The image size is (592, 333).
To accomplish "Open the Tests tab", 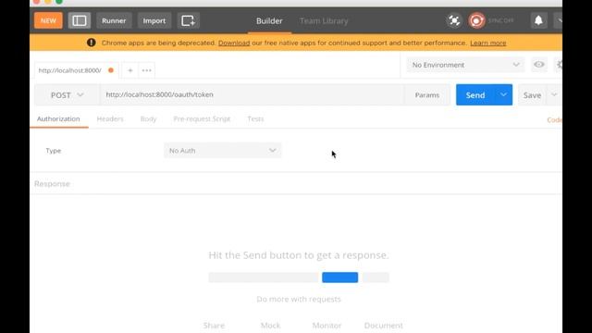I will coord(255,119).
